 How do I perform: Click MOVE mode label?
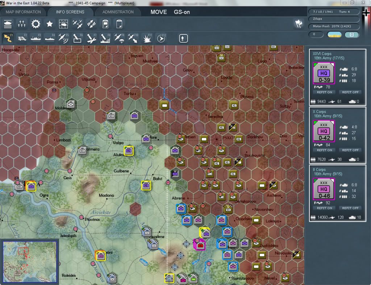(x=159, y=12)
